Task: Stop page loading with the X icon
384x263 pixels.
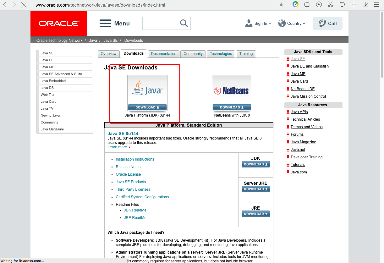Action: [x=24, y=5]
